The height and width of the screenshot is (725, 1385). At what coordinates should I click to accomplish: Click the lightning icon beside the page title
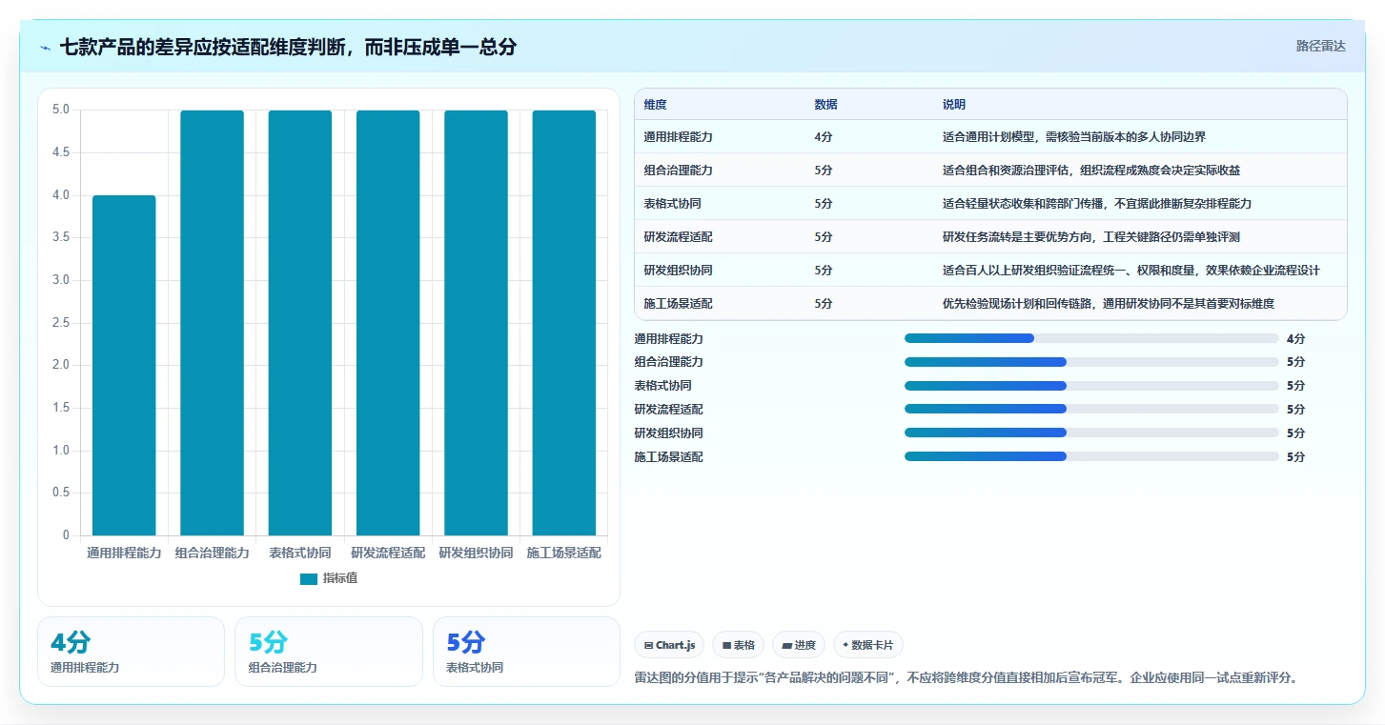(45, 48)
